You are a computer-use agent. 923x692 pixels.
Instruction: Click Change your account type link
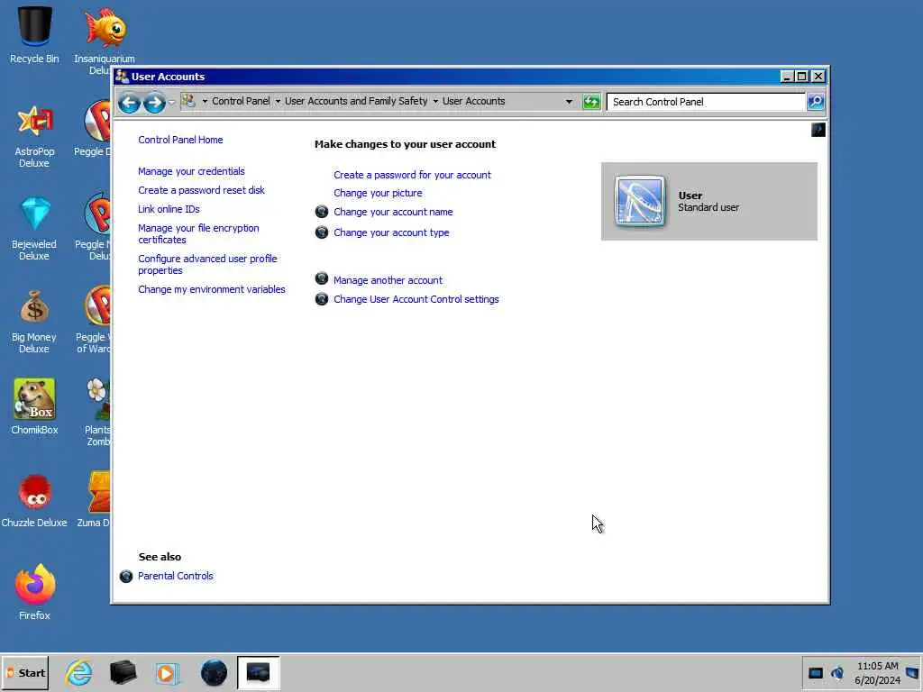(391, 232)
